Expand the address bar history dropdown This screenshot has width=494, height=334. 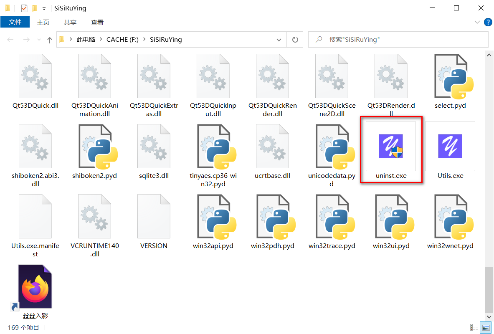point(279,40)
